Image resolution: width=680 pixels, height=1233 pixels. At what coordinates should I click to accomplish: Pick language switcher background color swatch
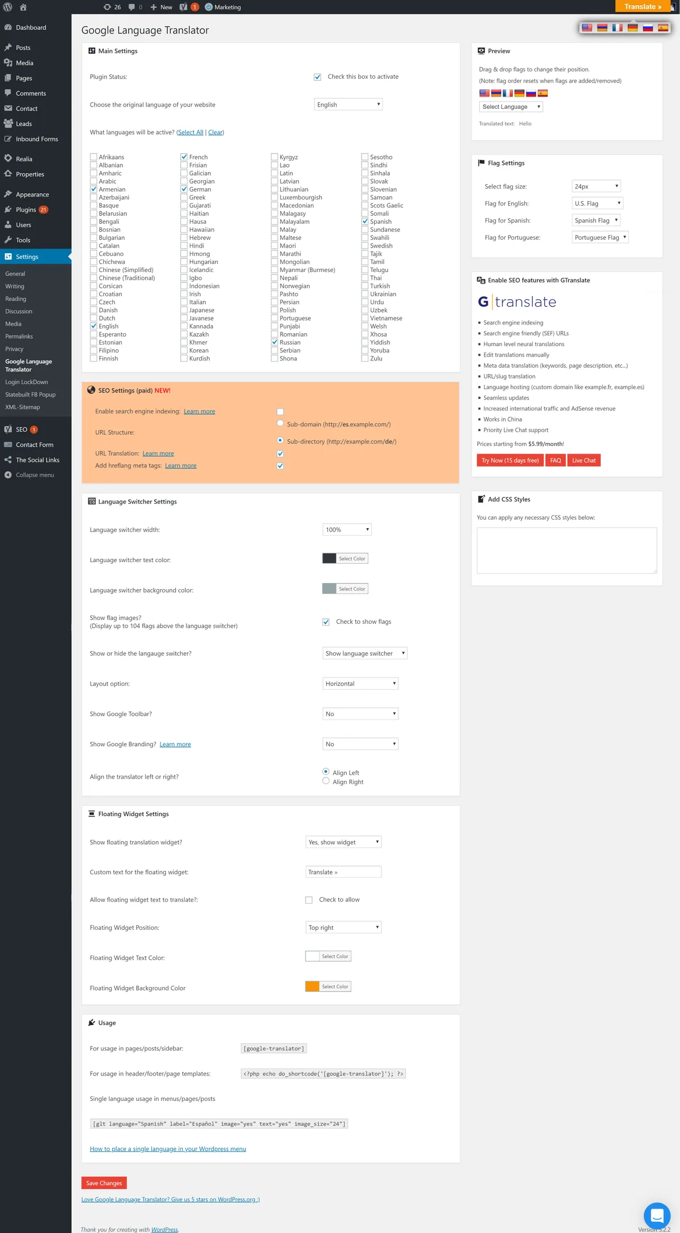pyautogui.click(x=329, y=589)
